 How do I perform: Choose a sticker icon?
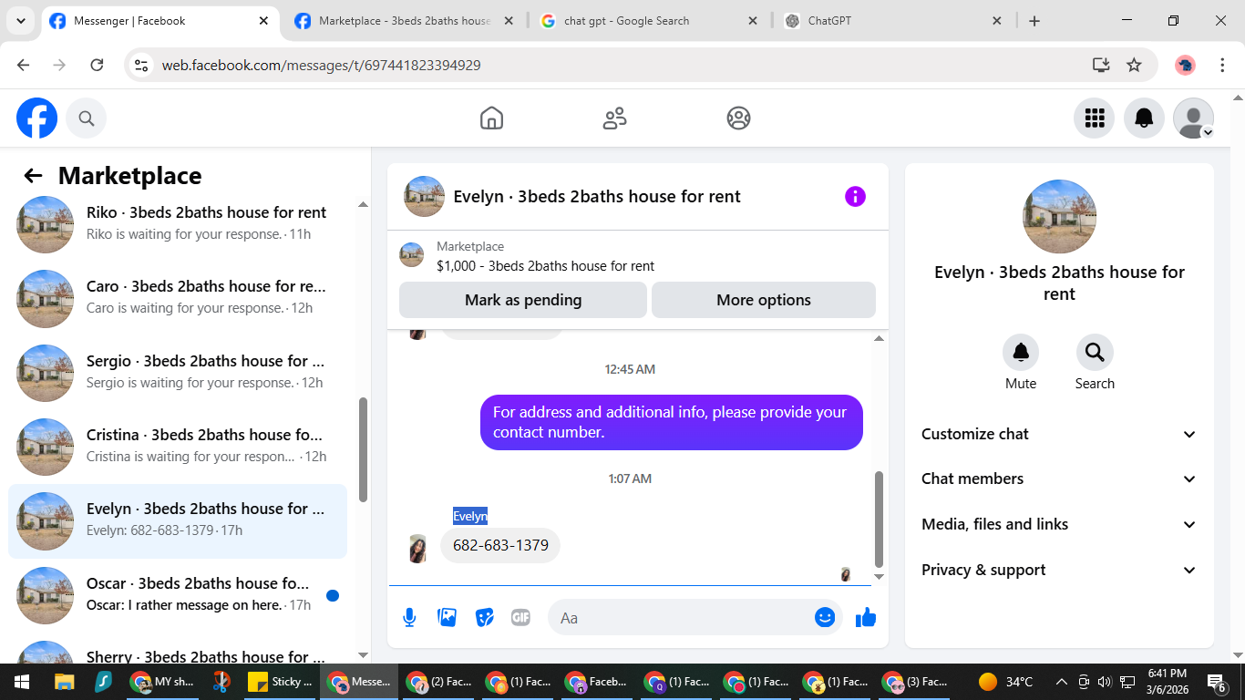click(484, 618)
